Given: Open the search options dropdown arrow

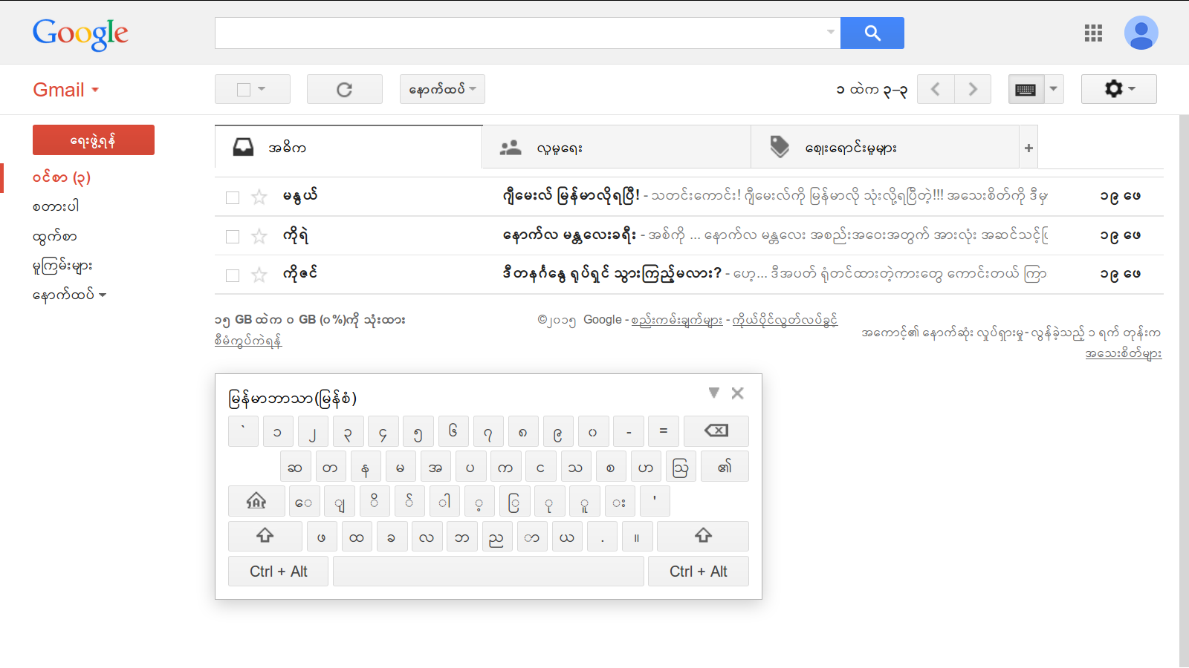Looking at the screenshot, I should (x=831, y=32).
